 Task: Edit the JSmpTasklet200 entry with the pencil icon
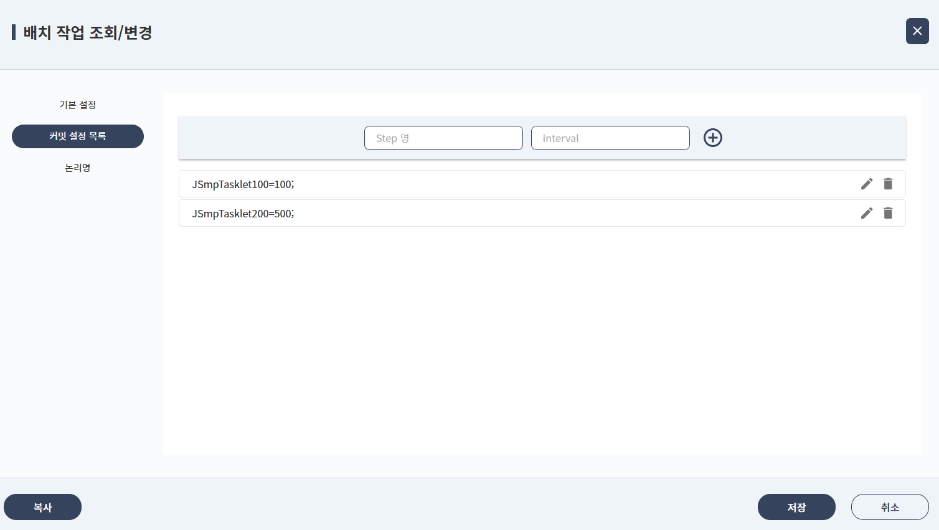866,213
